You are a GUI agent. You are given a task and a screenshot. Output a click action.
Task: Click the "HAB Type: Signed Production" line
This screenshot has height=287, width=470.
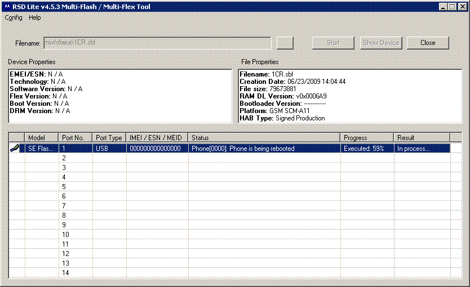[282, 118]
